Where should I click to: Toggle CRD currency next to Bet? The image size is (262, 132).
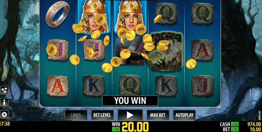(235, 129)
